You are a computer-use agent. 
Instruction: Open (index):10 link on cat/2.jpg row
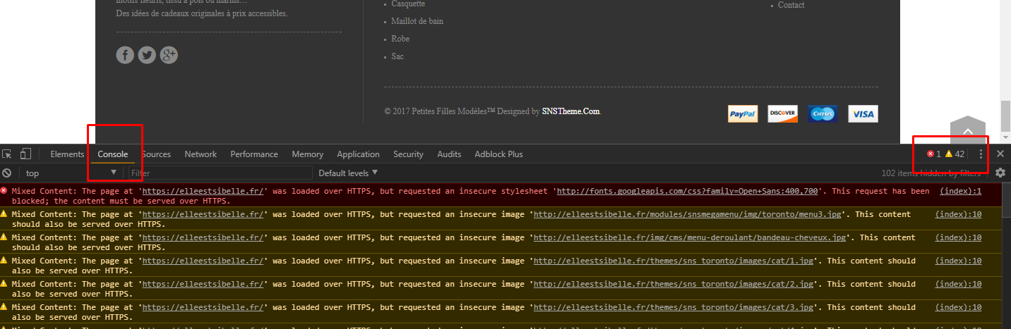pos(958,284)
